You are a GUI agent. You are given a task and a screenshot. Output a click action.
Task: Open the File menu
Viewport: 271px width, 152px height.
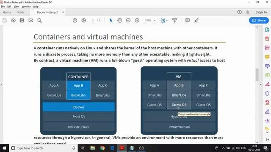coord(3,7)
